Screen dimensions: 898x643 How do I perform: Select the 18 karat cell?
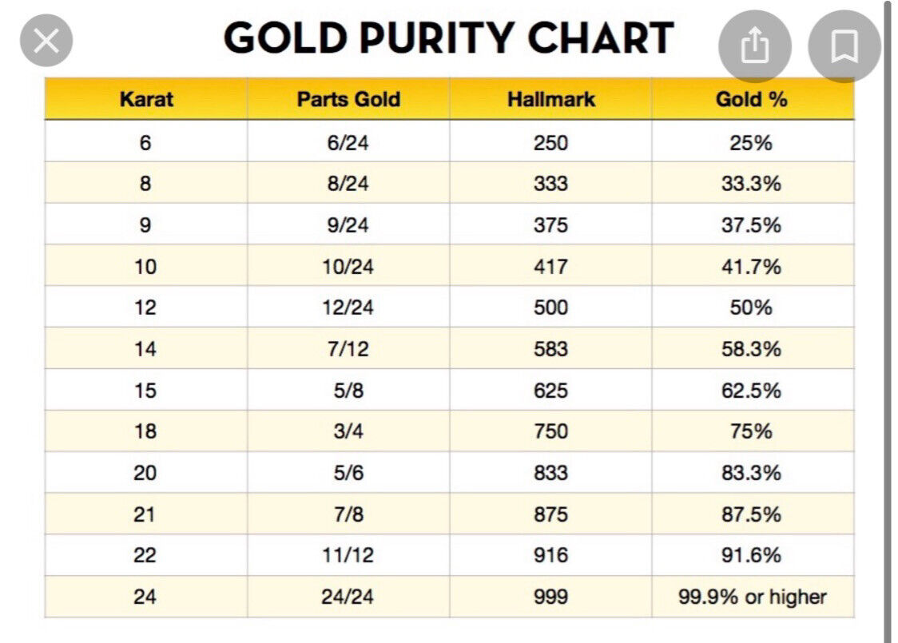[x=145, y=431]
